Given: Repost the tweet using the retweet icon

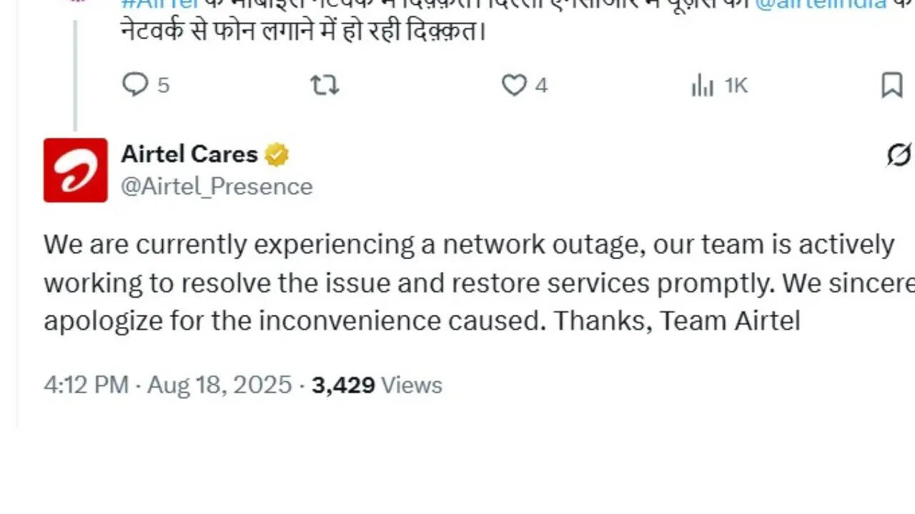Looking at the screenshot, I should (325, 86).
